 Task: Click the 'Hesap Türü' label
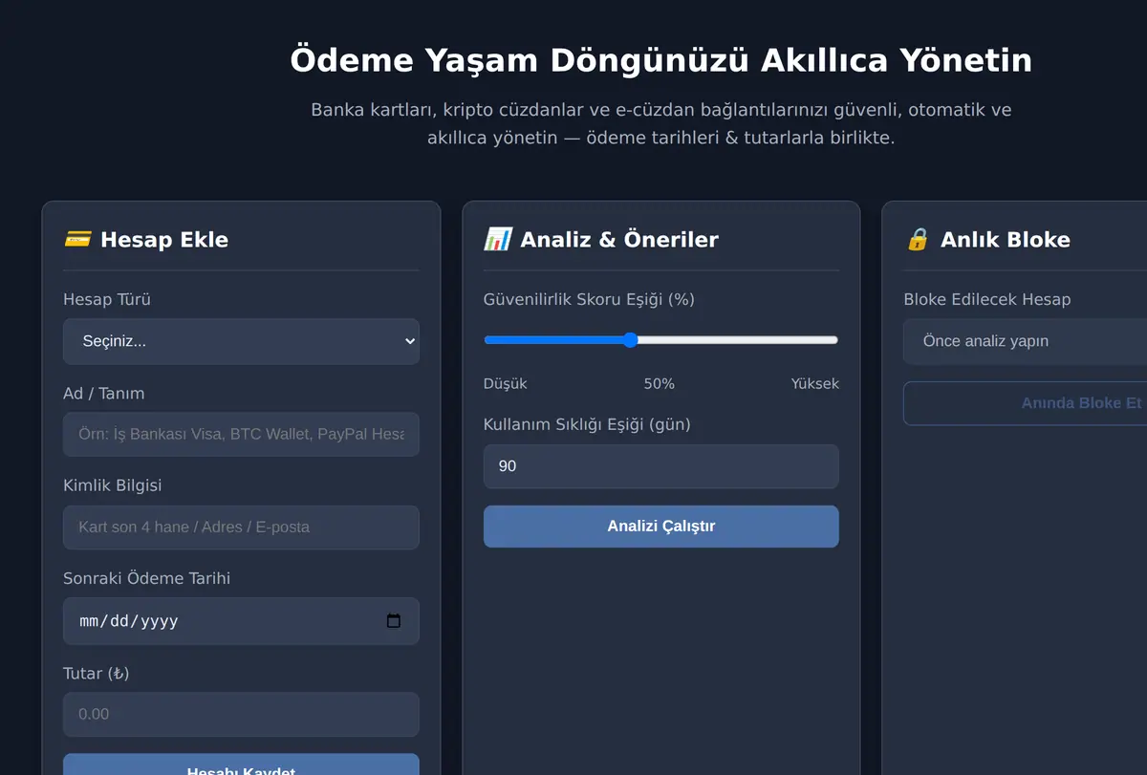(x=107, y=299)
